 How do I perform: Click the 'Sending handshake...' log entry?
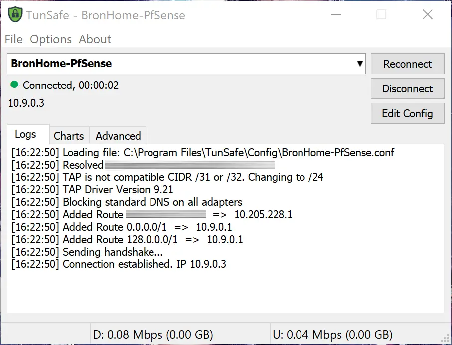87,252
